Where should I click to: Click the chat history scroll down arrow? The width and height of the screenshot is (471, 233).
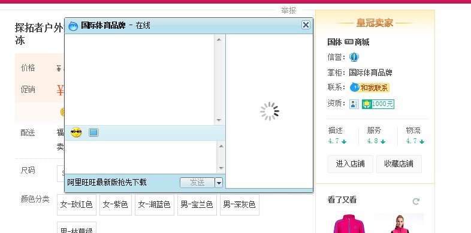click(x=219, y=120)
